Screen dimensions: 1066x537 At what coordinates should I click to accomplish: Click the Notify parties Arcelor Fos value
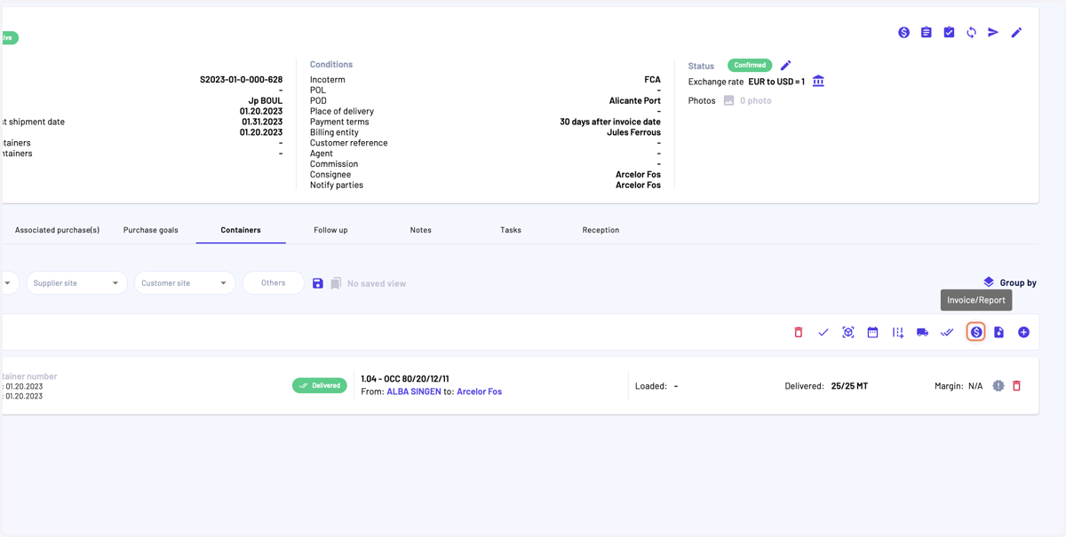click(638, 186)
